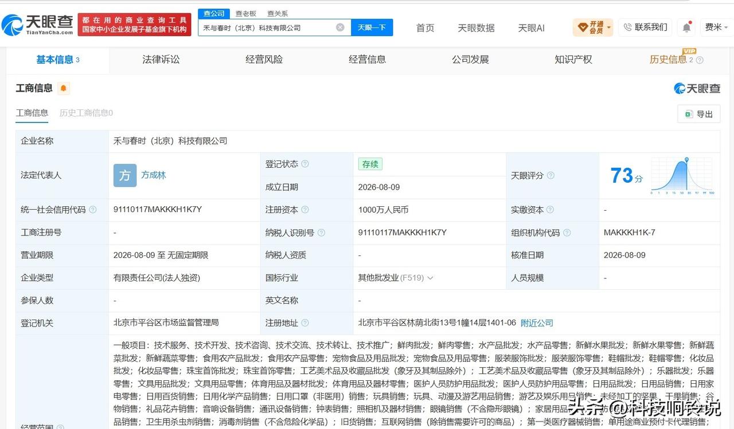Click 有限责任公司(法人独资) company type value
Viewport: 734px width, 429px height.
pyautogui.click(x=157, y=278)
